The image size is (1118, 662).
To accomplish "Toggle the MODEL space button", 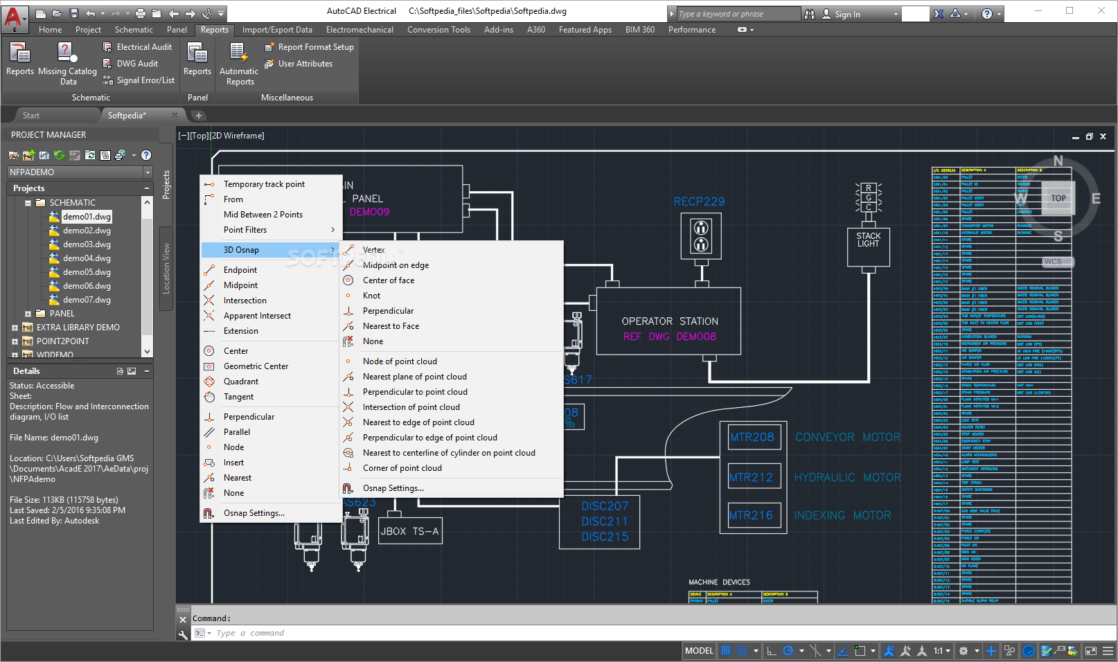I will (x=699, y=651).
